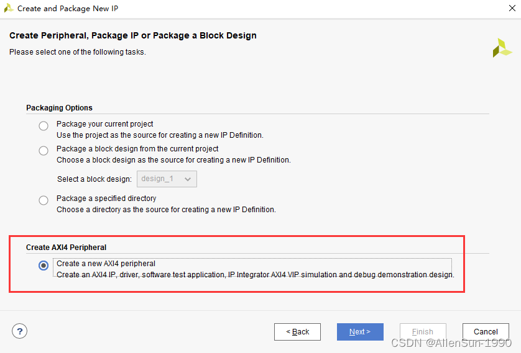
Task: Select Package your current project option
Action: point(44,126)
